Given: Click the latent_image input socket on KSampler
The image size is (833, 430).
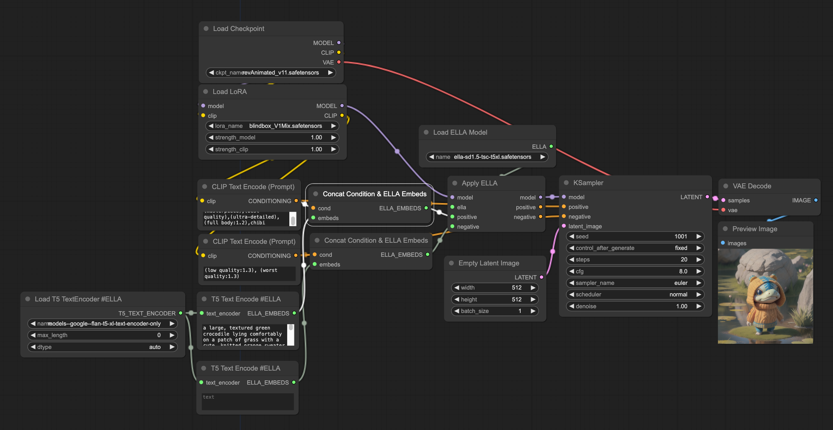Looking at the screenshot, I should [564, 226].
